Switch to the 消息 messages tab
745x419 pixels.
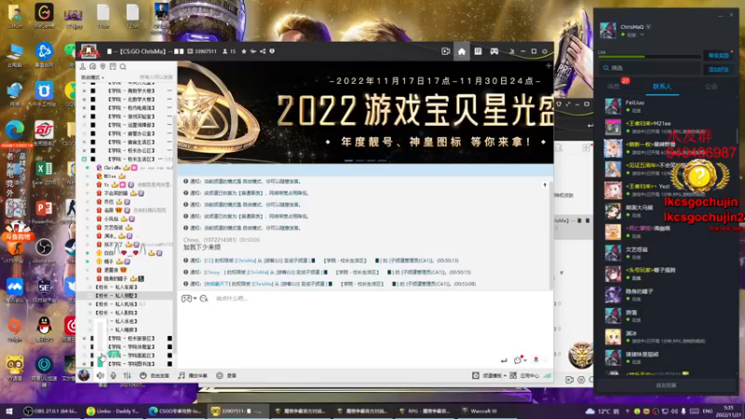coord(614,87)
